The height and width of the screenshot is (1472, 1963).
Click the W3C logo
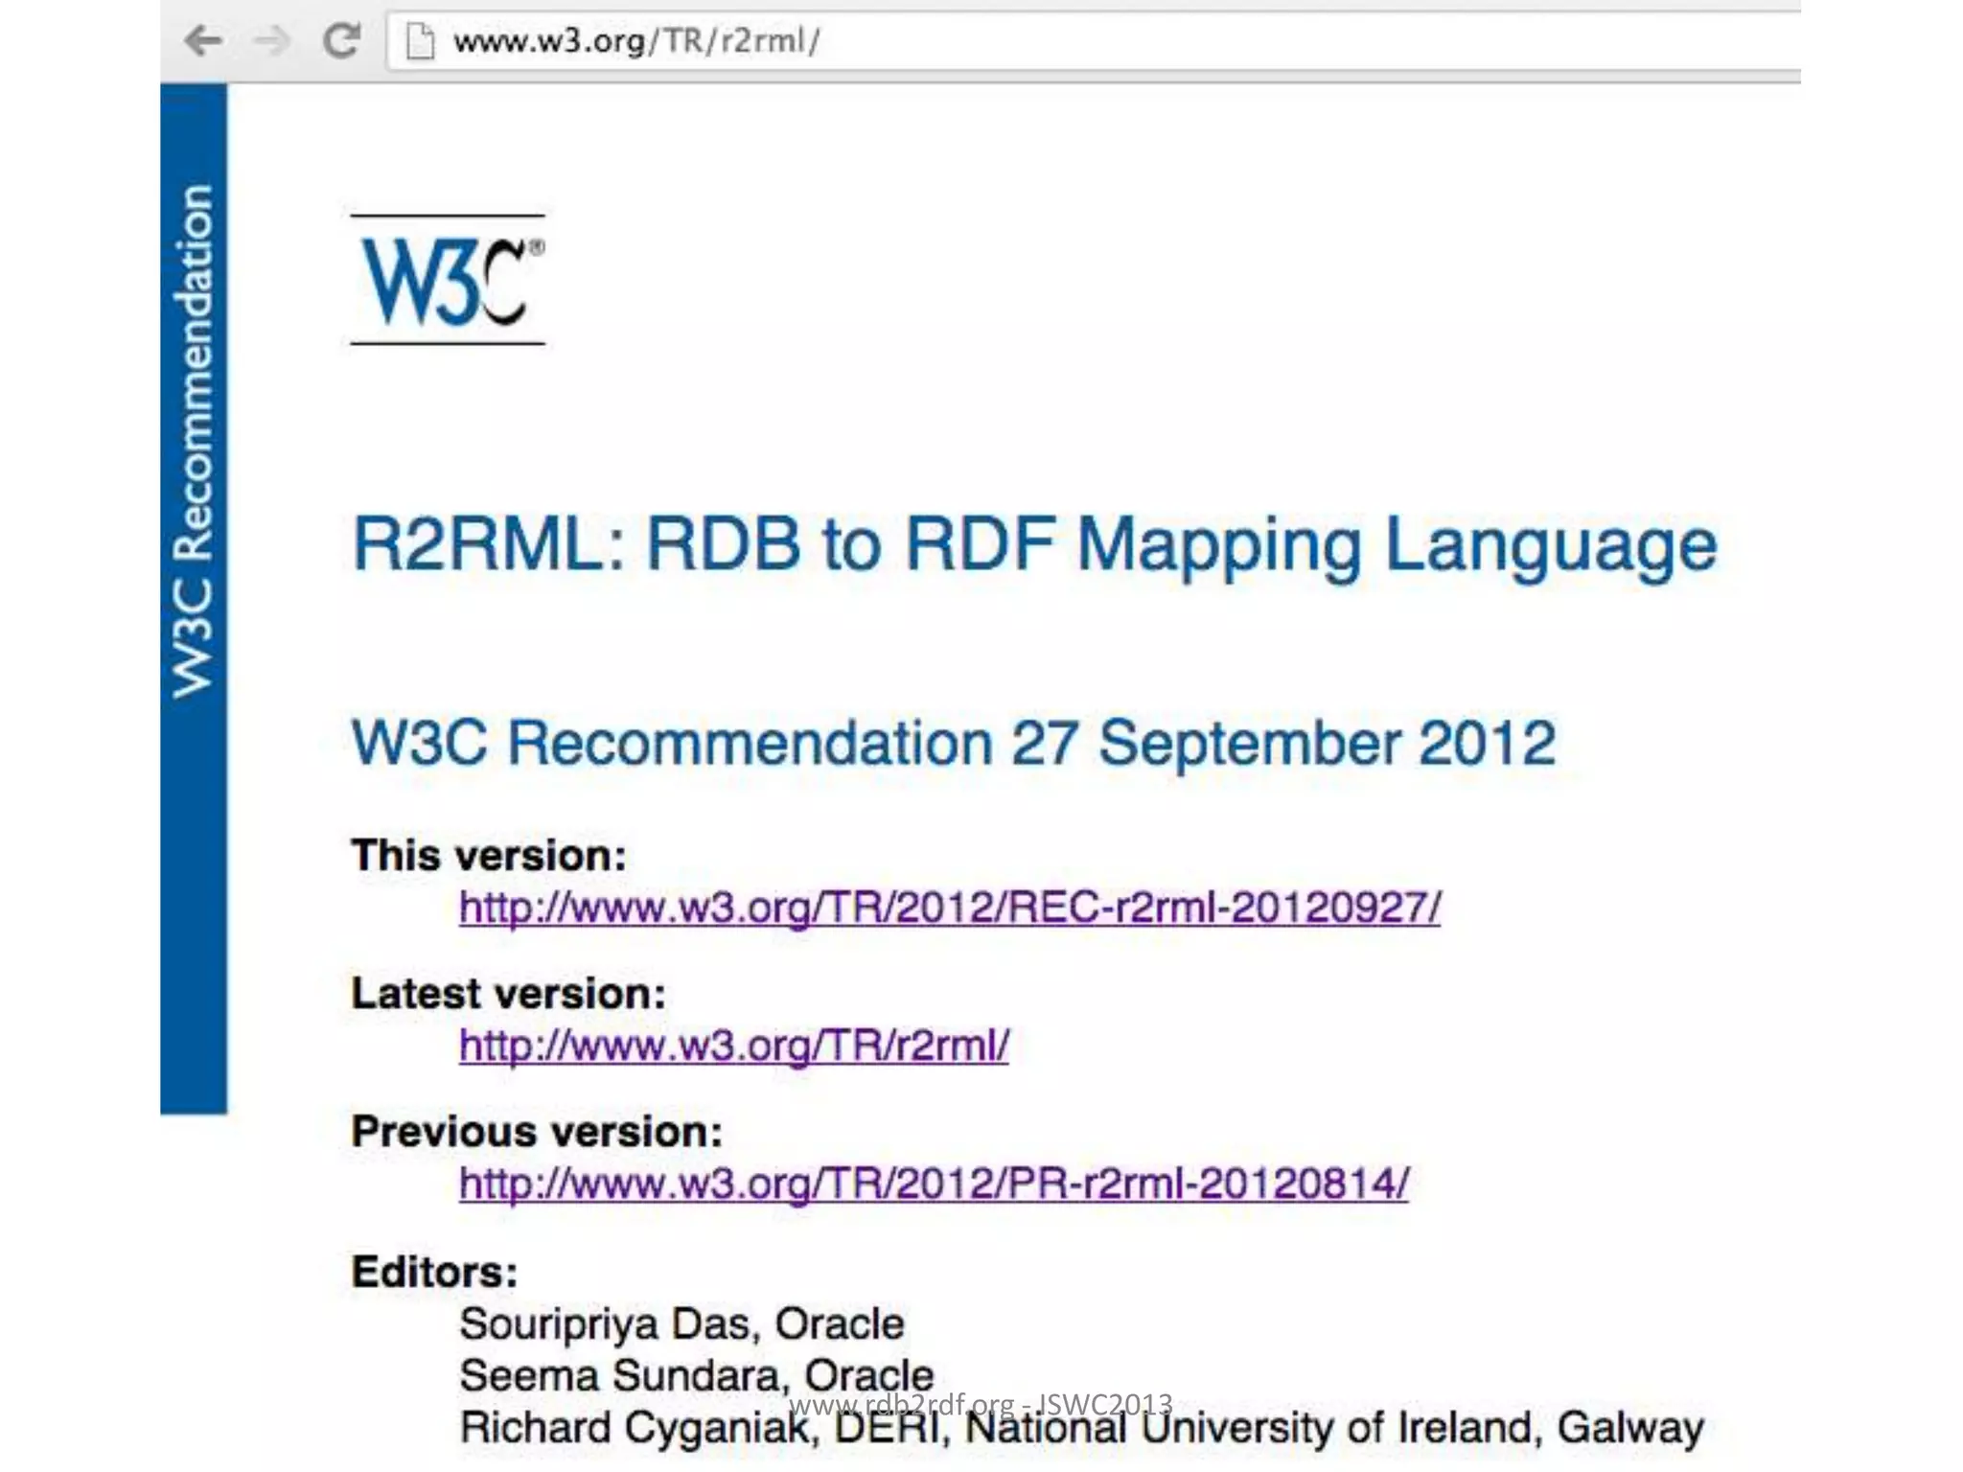coord(448,280)
